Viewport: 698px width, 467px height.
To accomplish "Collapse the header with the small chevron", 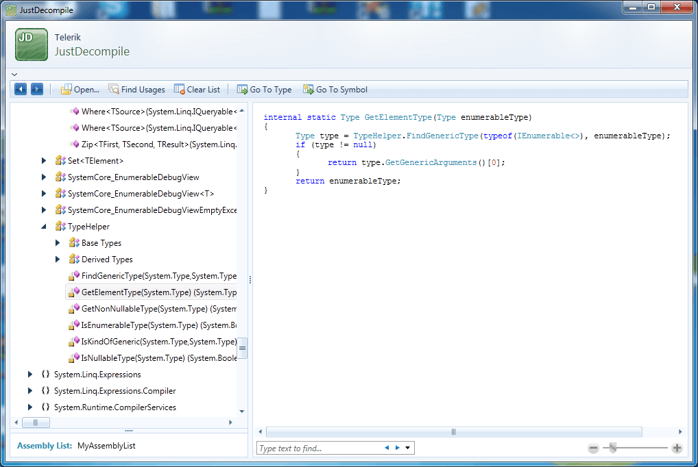I will [x=14, y=74].
